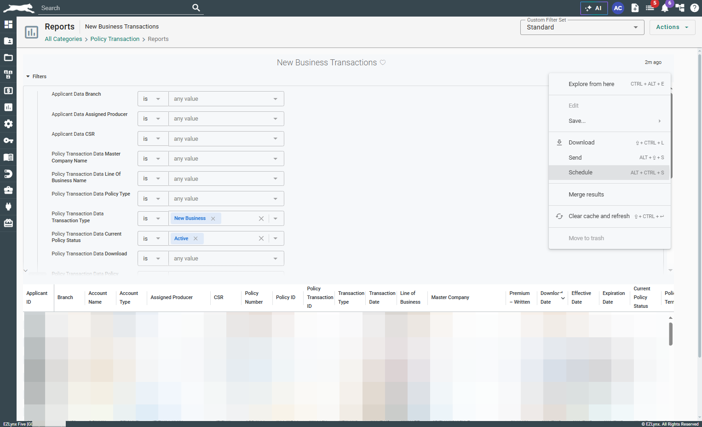702x427 pixels.
Task: Click the Download Date column sort arrow
Action: click(x=563, y=299)
